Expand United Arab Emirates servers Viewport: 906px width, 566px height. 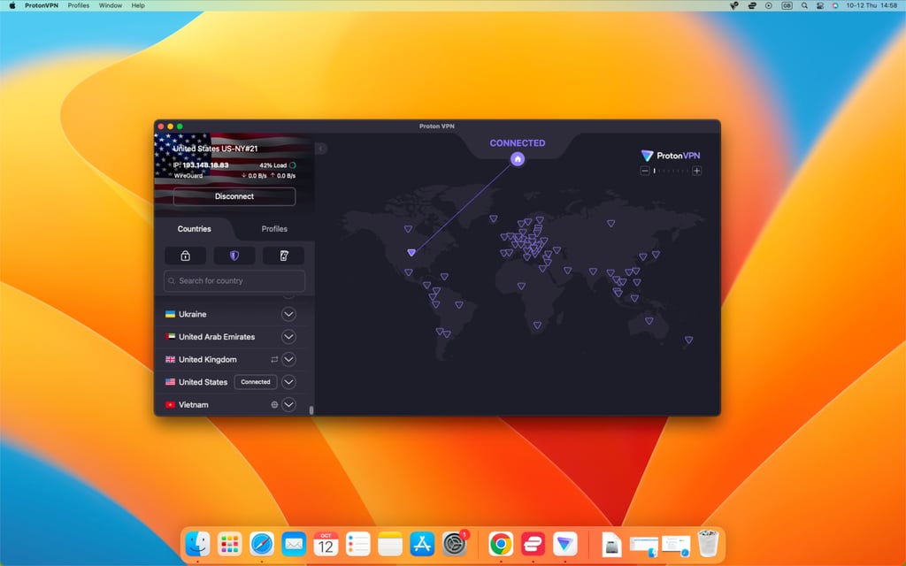(x=288, y=337)
